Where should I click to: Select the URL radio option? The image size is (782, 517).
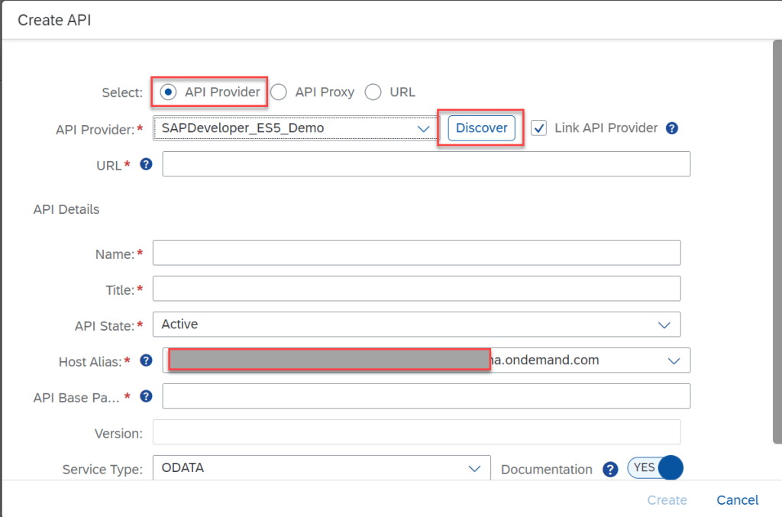(x=373, y=92)
